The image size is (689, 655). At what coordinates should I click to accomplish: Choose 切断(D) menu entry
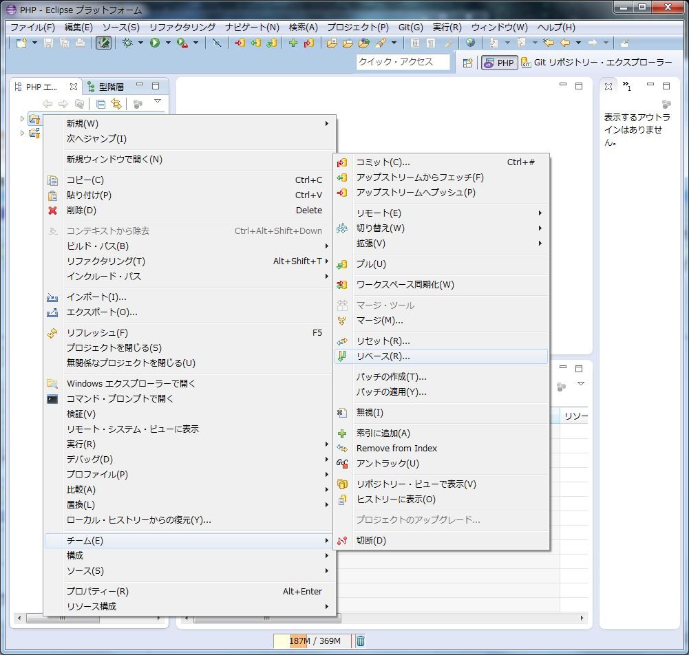441,541
